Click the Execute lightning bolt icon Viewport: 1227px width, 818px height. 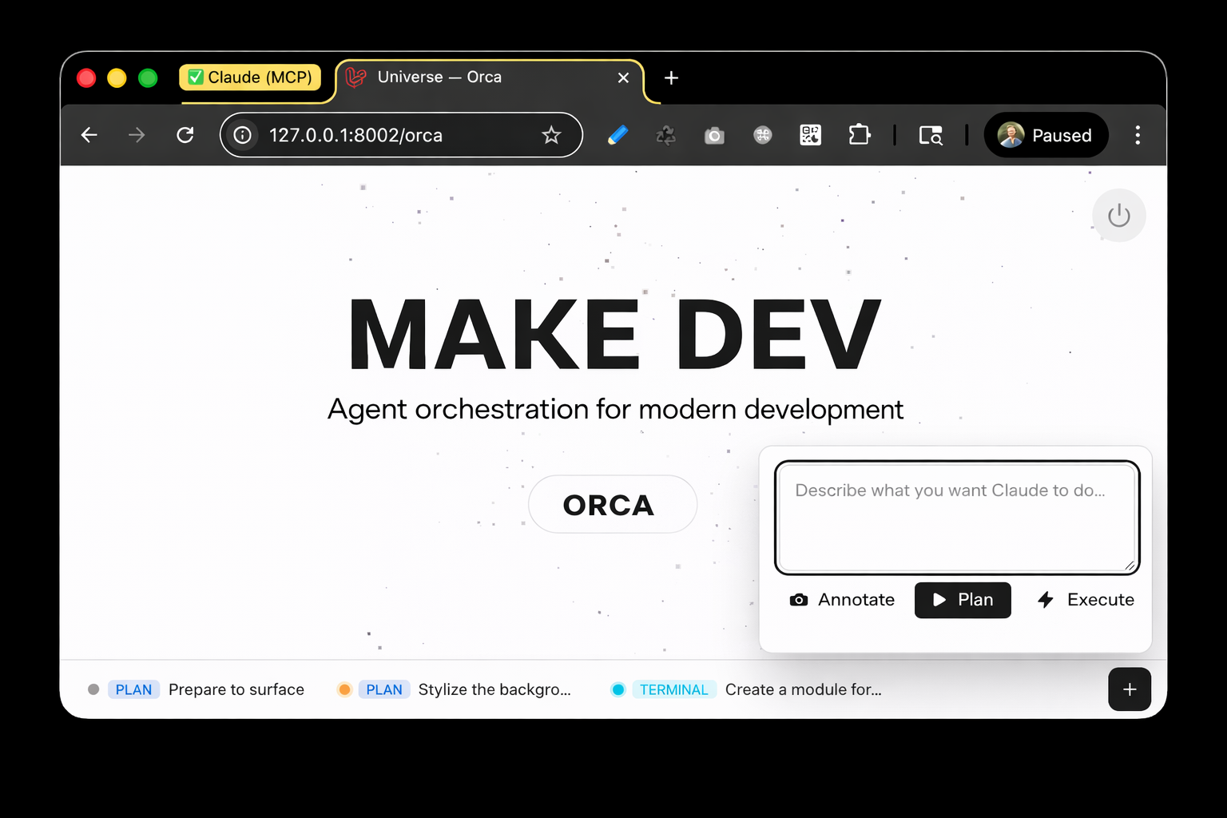(x=1046, y=599)
